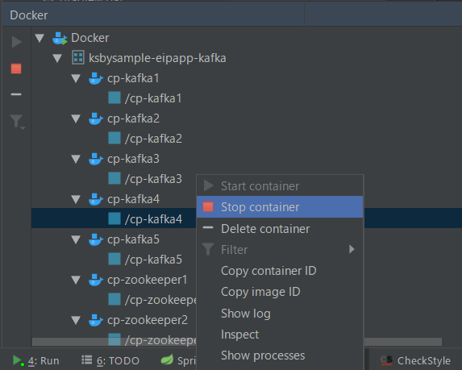Click the whale icon beside cp-zookeeper1
Viewport: 462px width, 370px height.
pyautogui.click(x=96, y=281)
